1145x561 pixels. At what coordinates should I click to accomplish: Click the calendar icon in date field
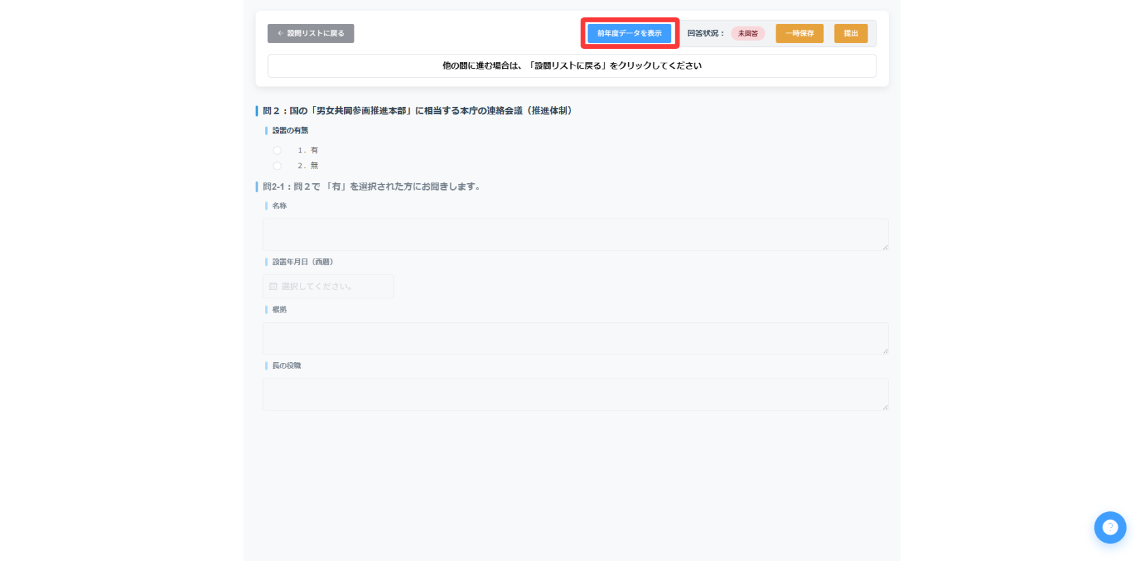point(273,287)
